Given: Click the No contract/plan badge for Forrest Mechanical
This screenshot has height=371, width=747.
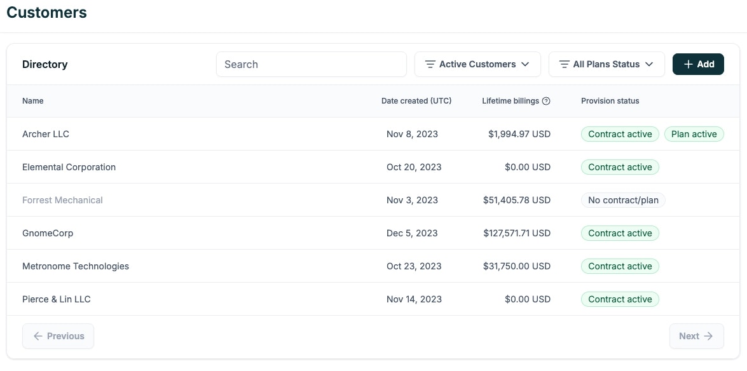Looking at the screenshot, I should [x=623, y=200].
